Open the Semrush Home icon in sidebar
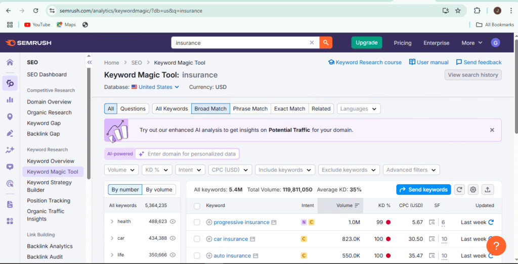Image resolution: width=518 pixels, height=264 pixels. 10,62
